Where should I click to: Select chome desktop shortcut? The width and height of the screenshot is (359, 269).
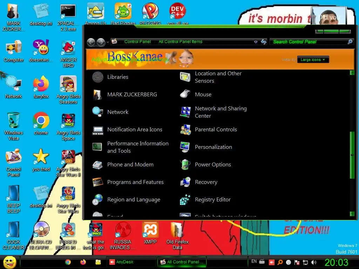click(41, 123)
